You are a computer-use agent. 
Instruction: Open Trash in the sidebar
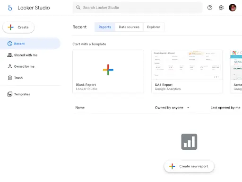point(30,78)
